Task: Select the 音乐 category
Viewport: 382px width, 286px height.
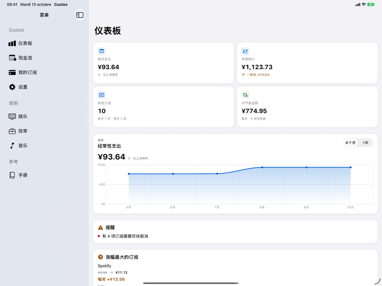Action: [44, 145]
